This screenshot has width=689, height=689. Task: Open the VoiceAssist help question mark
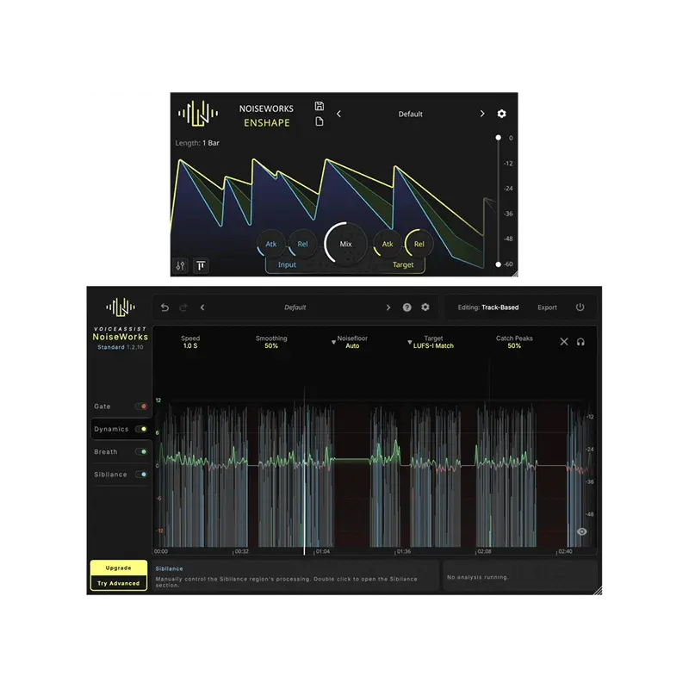click(x=407, y=307)
